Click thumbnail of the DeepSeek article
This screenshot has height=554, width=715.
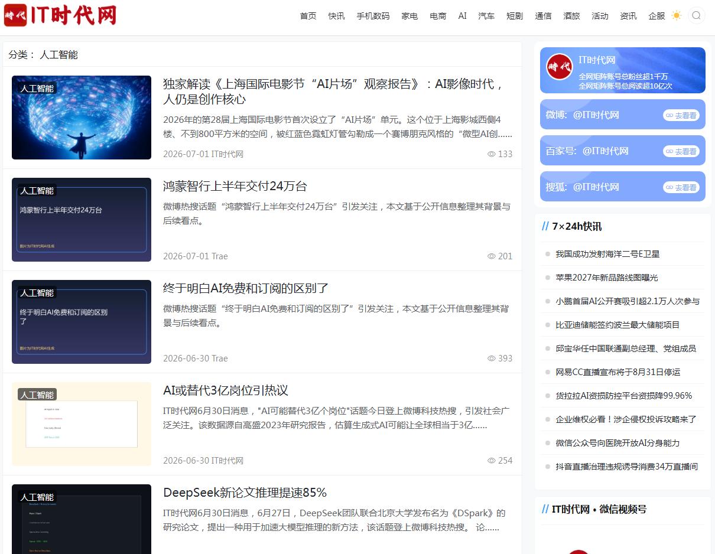click(82, 519)
